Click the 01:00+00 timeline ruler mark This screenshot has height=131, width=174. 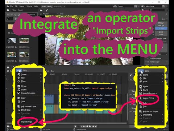tap(89, 74)
